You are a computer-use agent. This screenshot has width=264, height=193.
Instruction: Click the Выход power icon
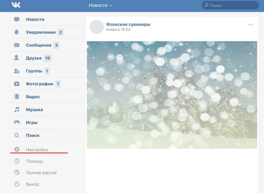(x=17, y=184)
